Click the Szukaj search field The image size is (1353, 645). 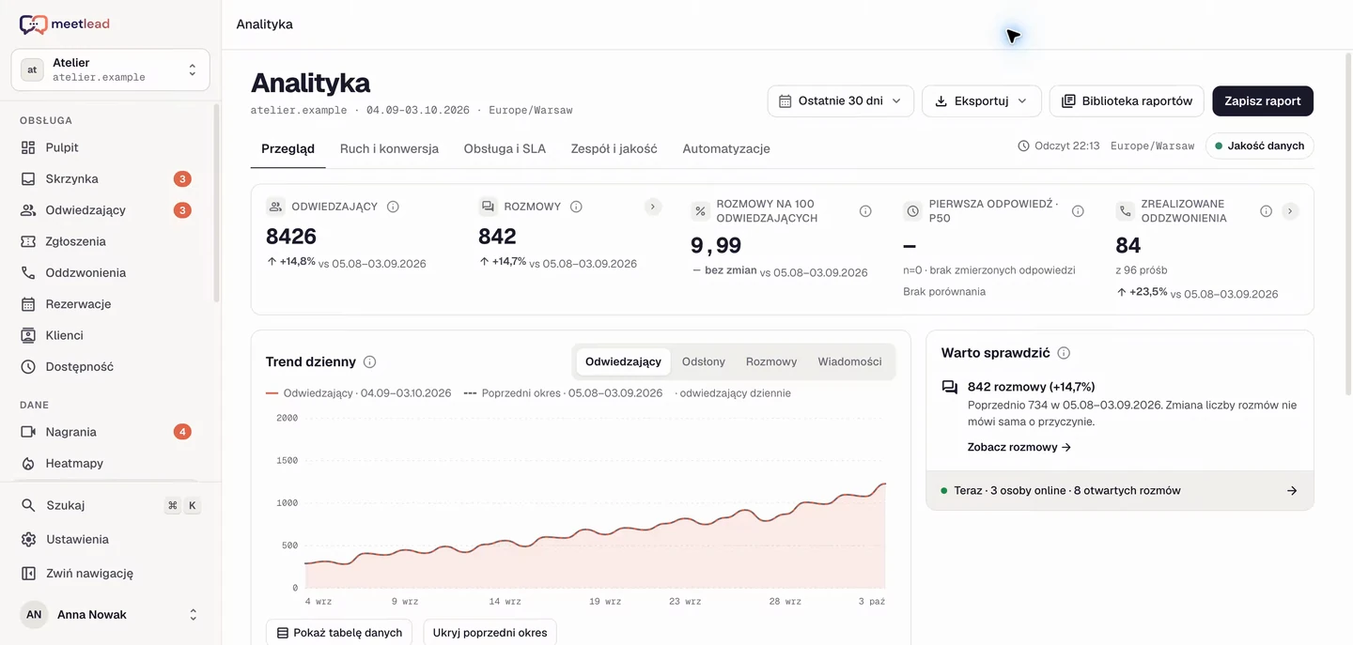point(110,505)
